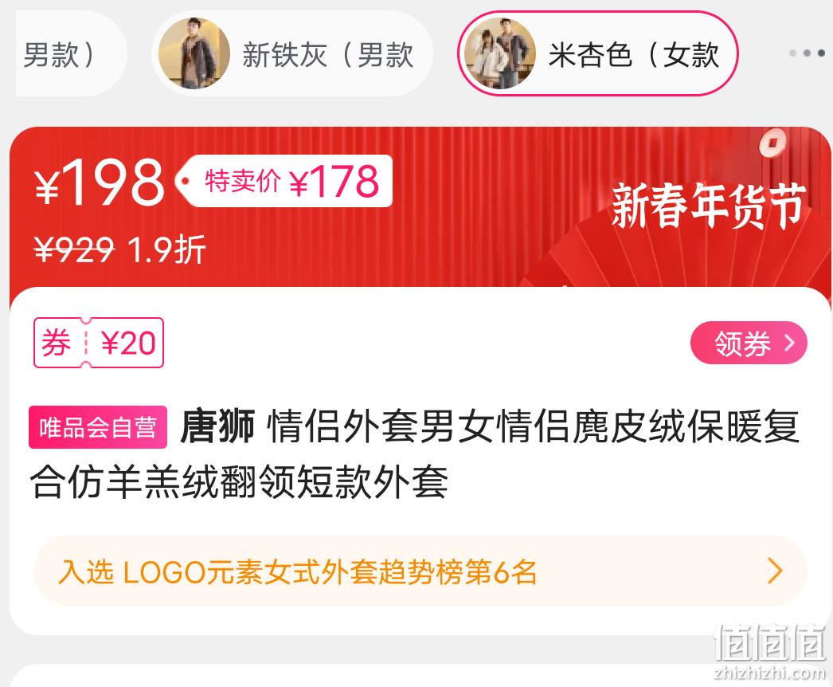Choose the 米杏色 women's color option
This screenshot has width=833, height=687.
[597, 53]
